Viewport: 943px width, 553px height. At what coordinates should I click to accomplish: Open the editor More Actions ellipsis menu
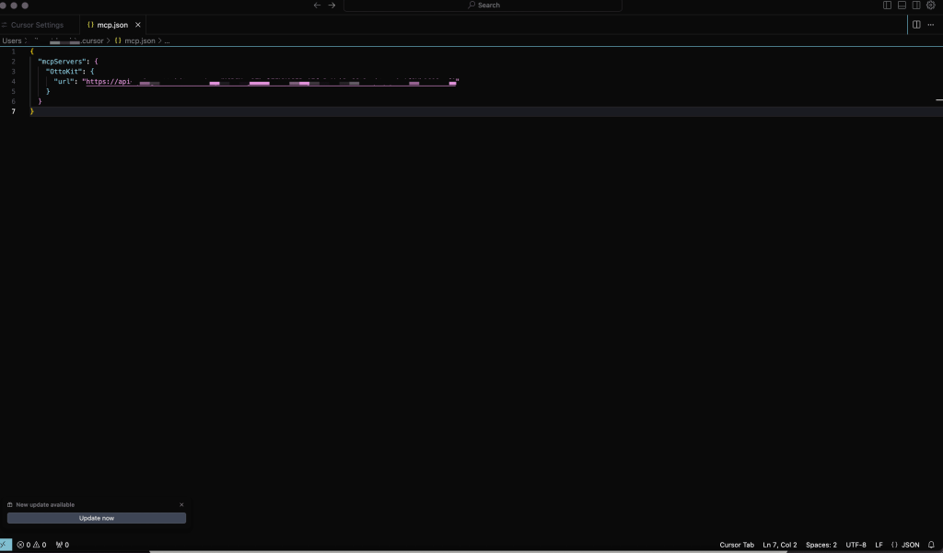(x=931, y=25)
